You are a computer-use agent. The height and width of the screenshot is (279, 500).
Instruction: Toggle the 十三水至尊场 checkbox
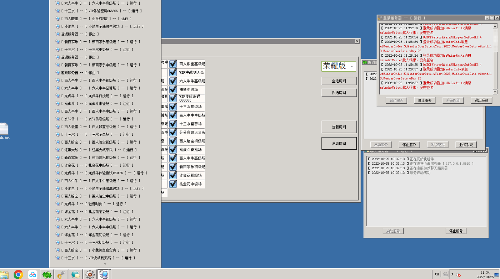(x=173, y=124)
